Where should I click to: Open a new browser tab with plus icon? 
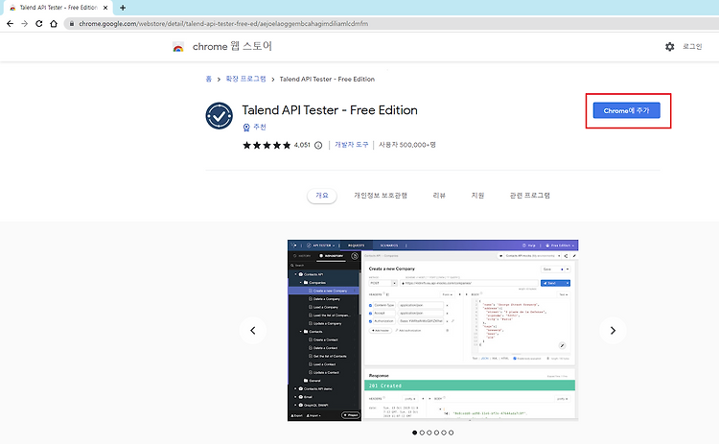pyautogui.click(x=123, y=8)
